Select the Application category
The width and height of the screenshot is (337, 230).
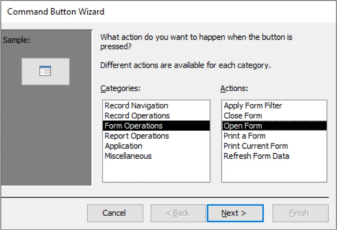coord(123,146)
